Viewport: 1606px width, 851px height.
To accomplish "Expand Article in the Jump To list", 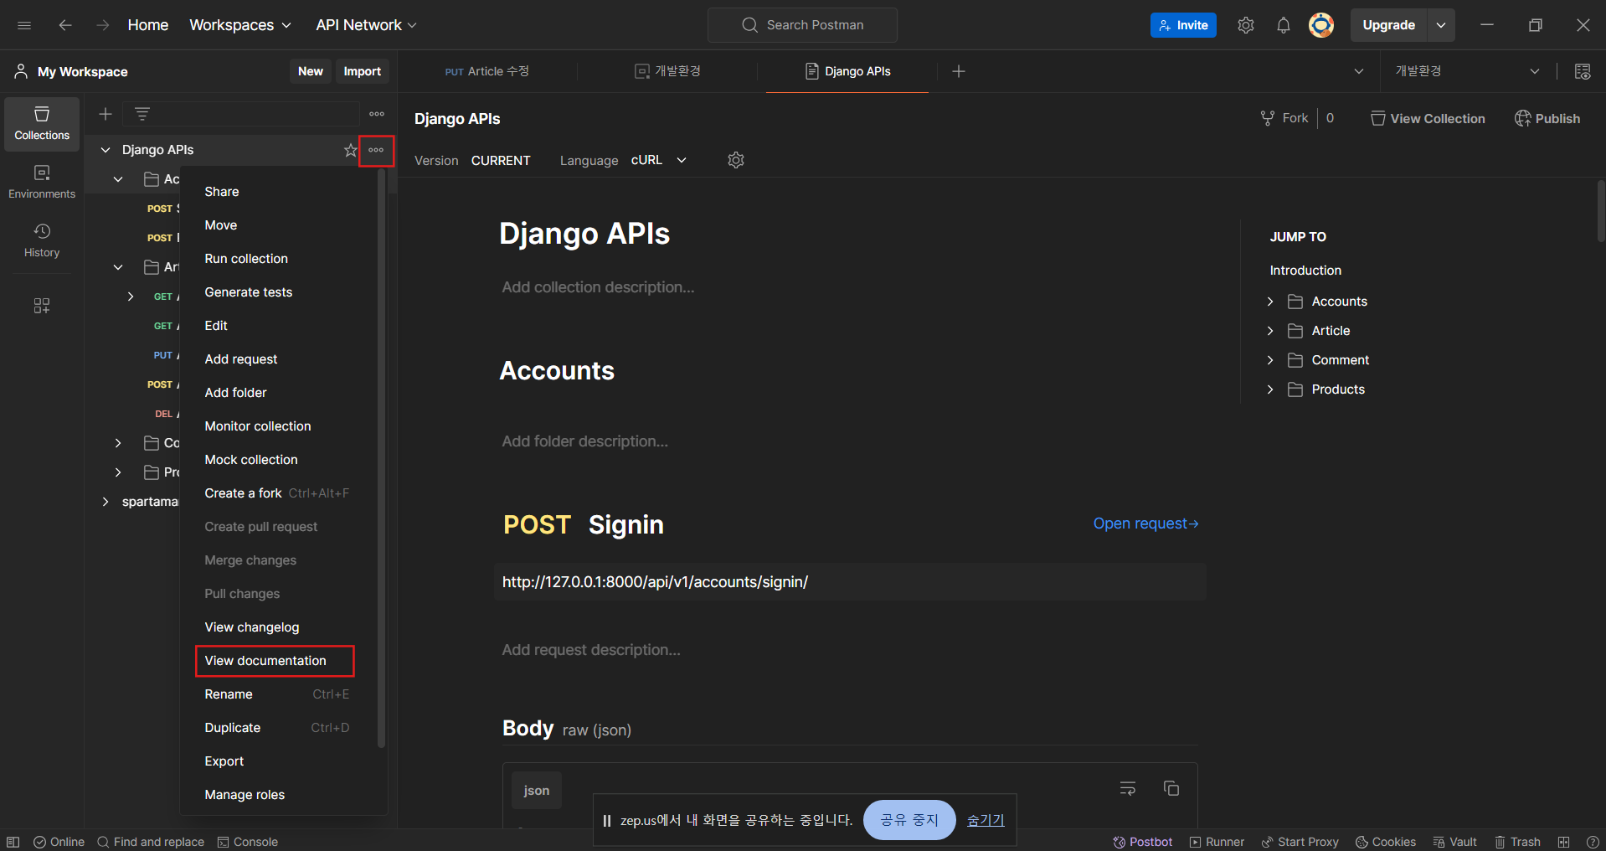I will (x=1270, y=331).
